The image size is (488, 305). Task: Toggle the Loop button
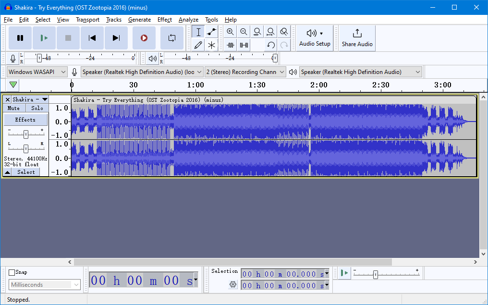[x=172, y=38]
